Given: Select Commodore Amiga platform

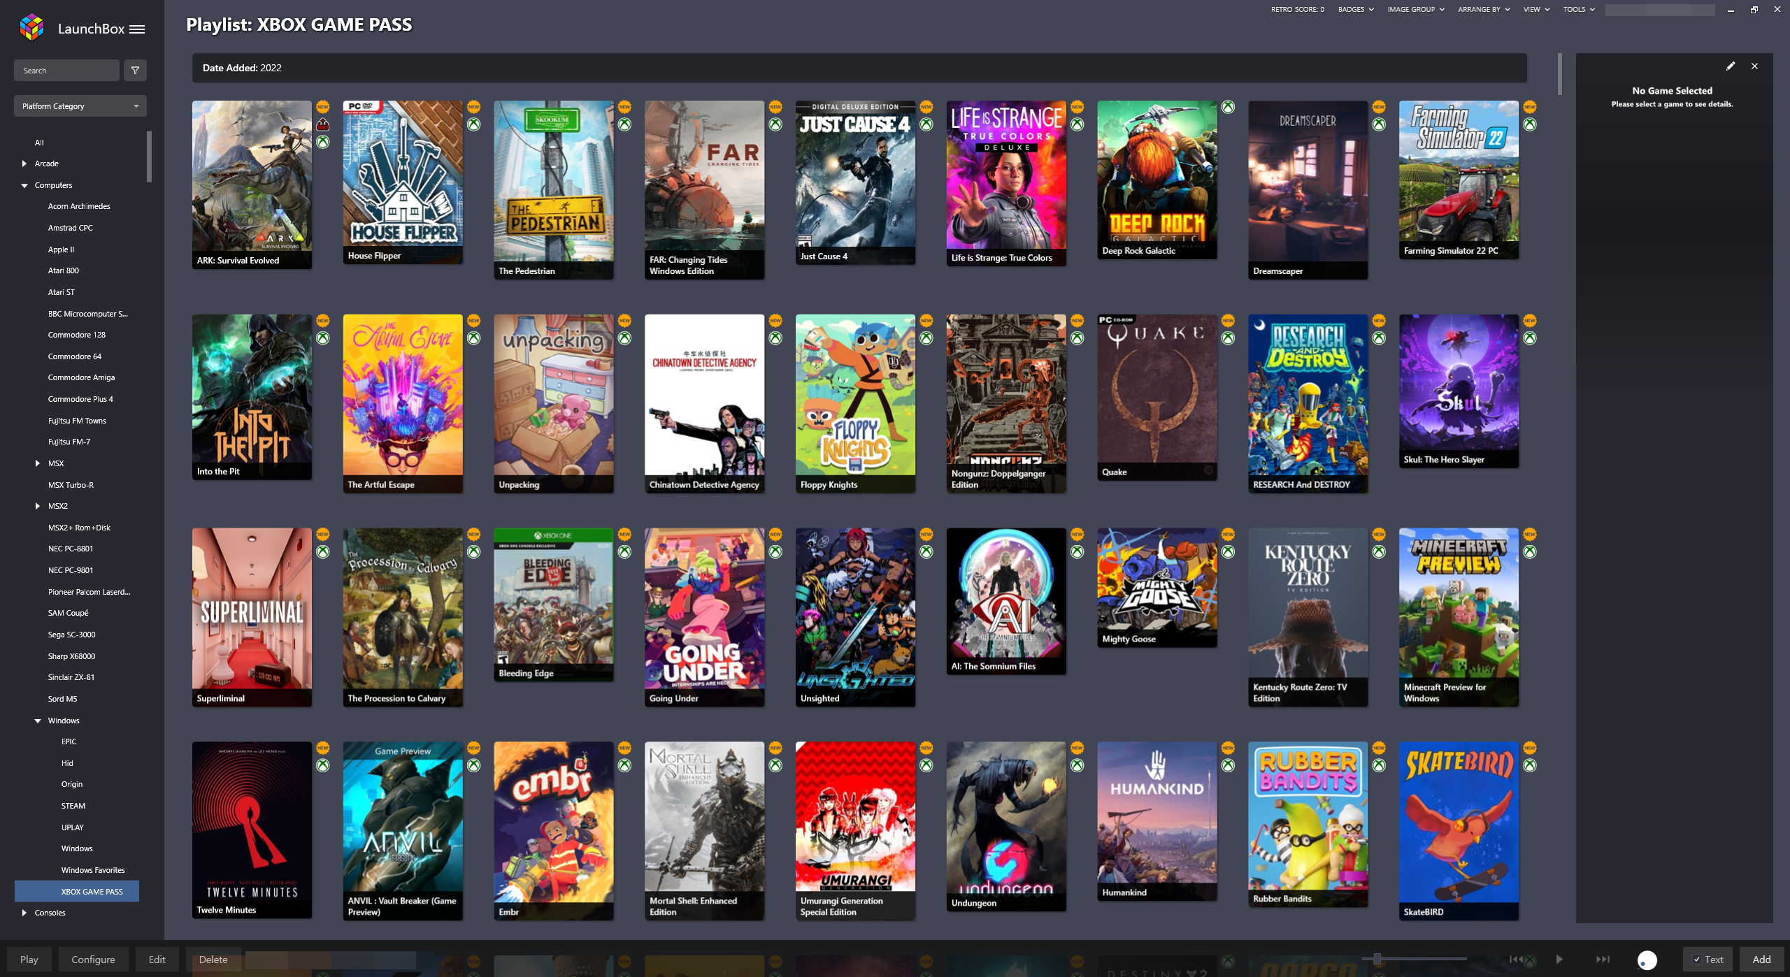Looking at the screenshot, I should tap(81, 377).
